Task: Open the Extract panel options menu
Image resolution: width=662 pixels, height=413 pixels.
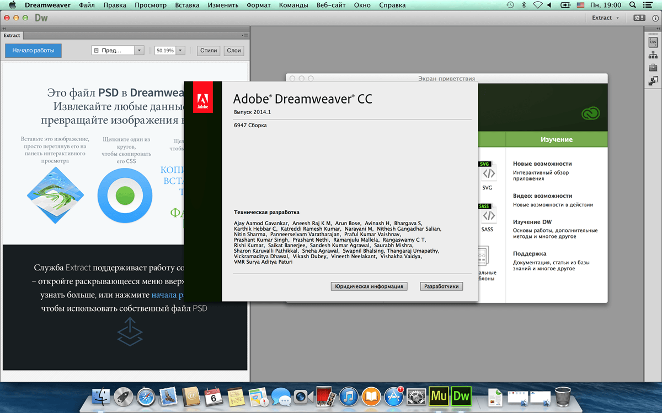Action: tap(245, 35)
